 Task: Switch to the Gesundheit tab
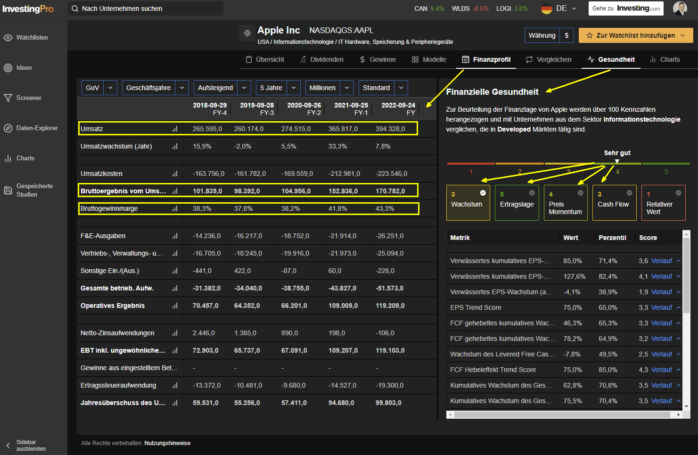point(611,59)
